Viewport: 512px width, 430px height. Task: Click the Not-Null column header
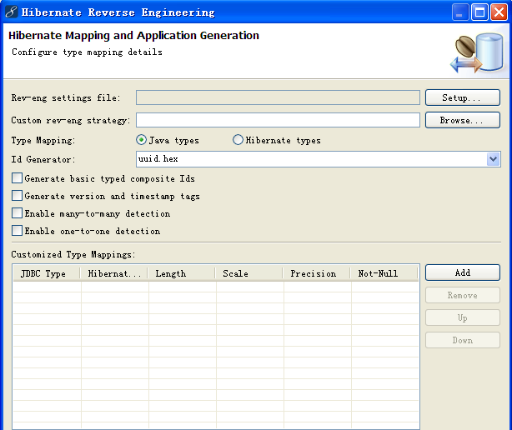[x=384, y=273]
